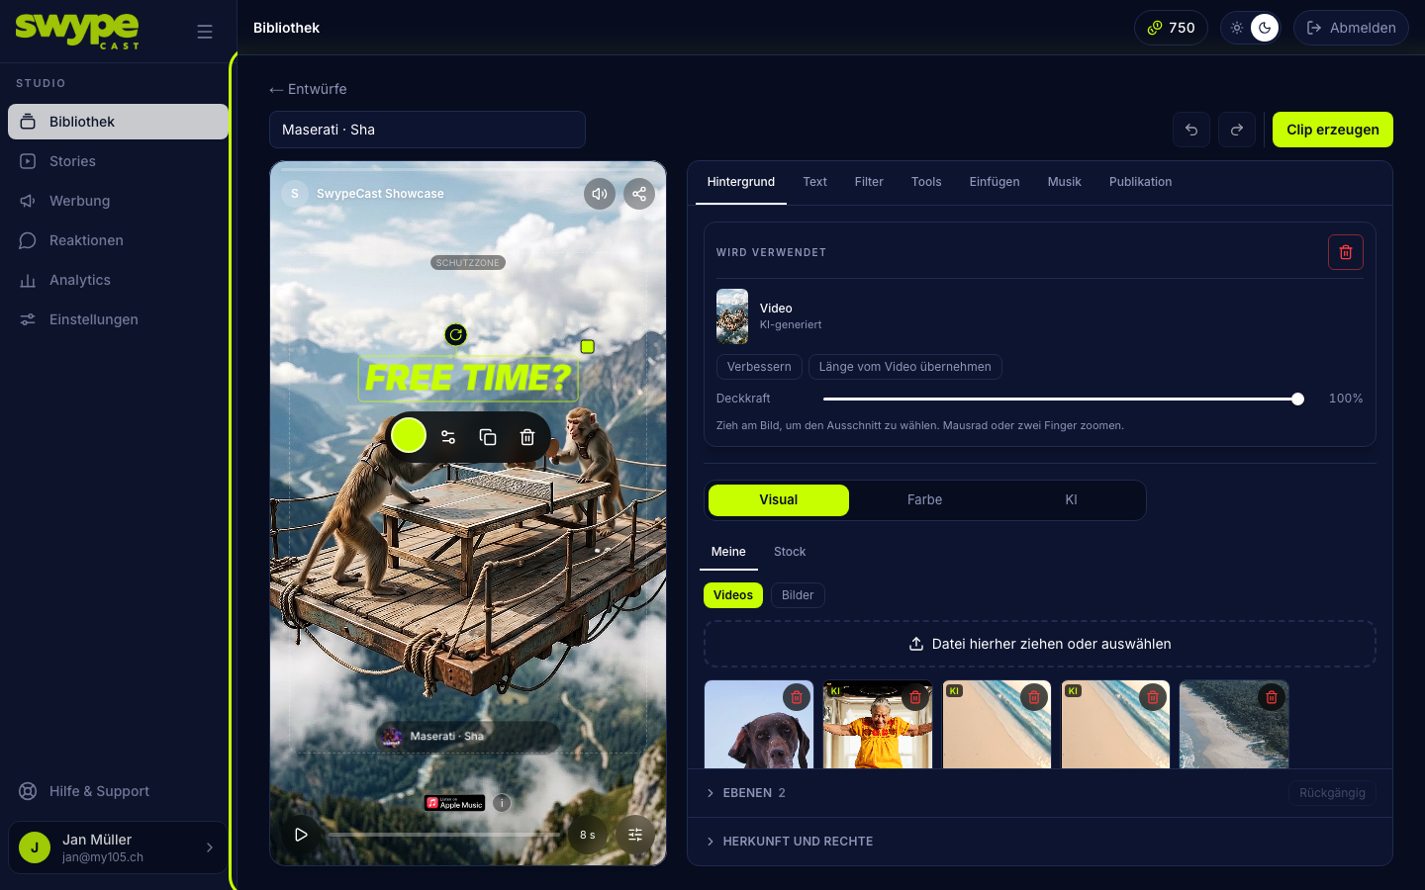Expand the EBENEN section
1425x890 pixels.
[746, 793]
